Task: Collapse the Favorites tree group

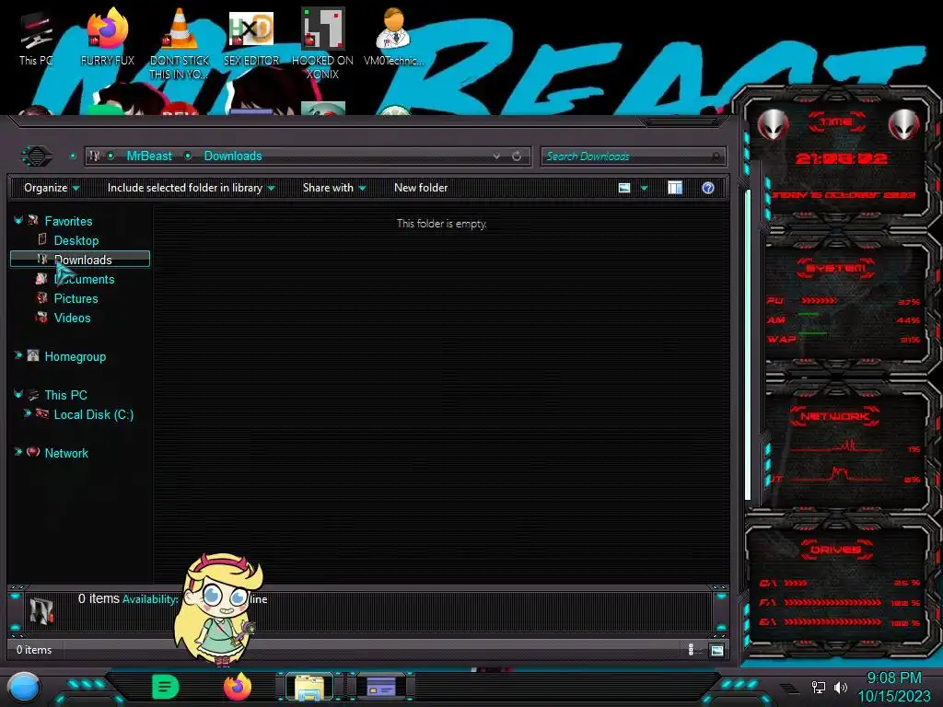Action: pyautogui.click(x=18, y=221)
